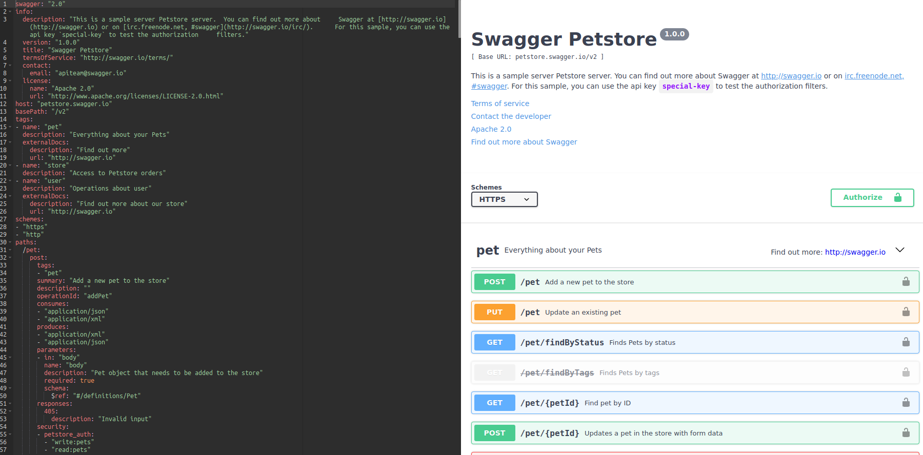
Task: Expand GET /pet/findByStatus operation
Action: point(695,342)
